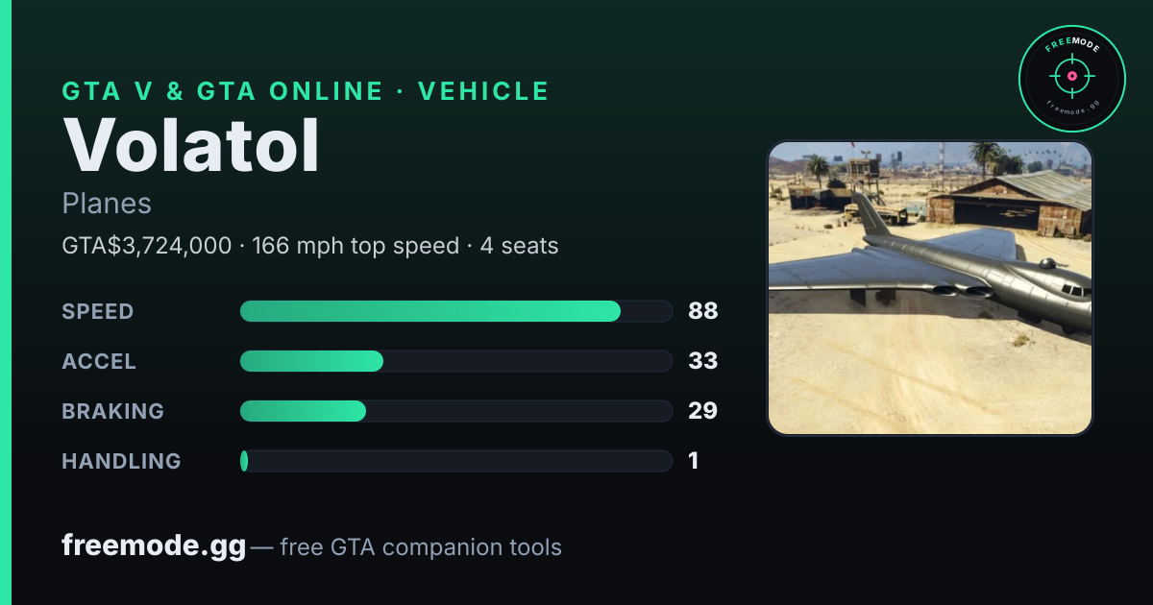Click the ACCEL value 33
Screen dimensions: 1153x605
pyautogui.click(x=703, y=361)
